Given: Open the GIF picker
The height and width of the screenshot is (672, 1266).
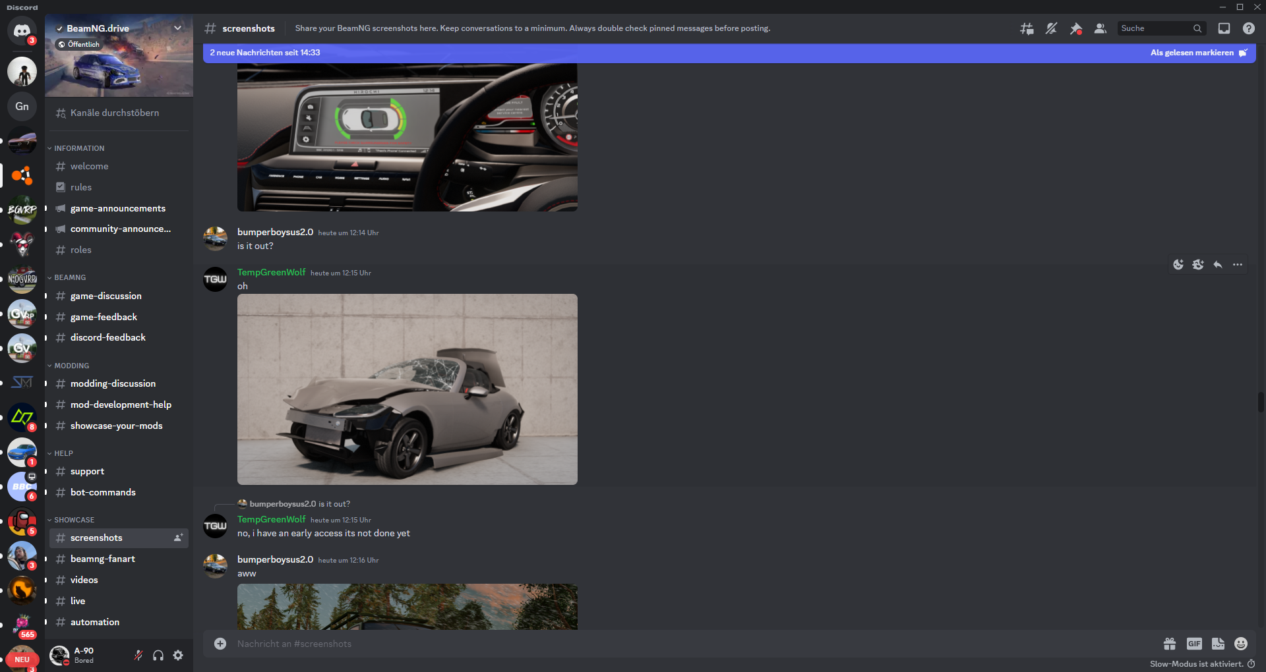Looking at the screenshot, I should tap(1194, 644).
